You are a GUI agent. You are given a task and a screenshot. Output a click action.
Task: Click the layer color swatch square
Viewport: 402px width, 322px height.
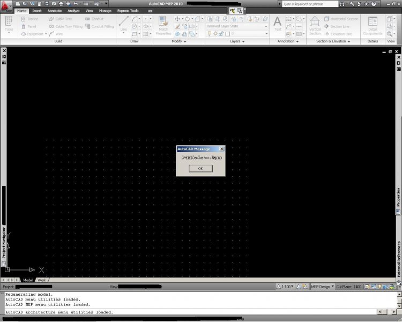point(227,34)
